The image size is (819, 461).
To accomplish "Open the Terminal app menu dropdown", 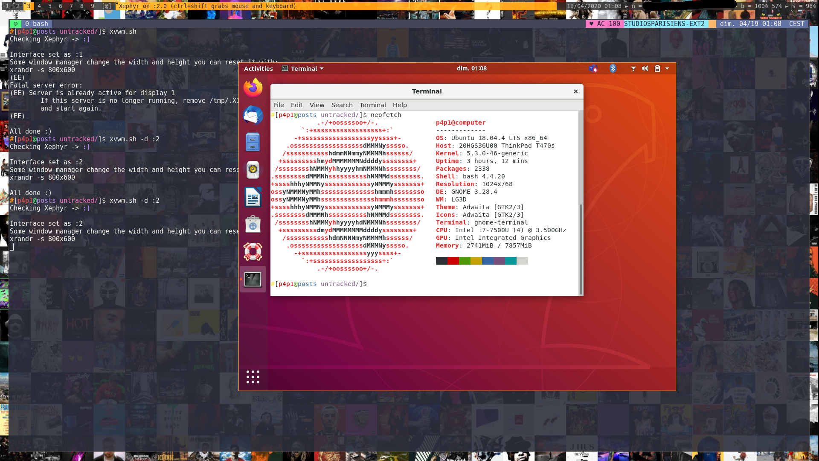I will pos(303,69).
